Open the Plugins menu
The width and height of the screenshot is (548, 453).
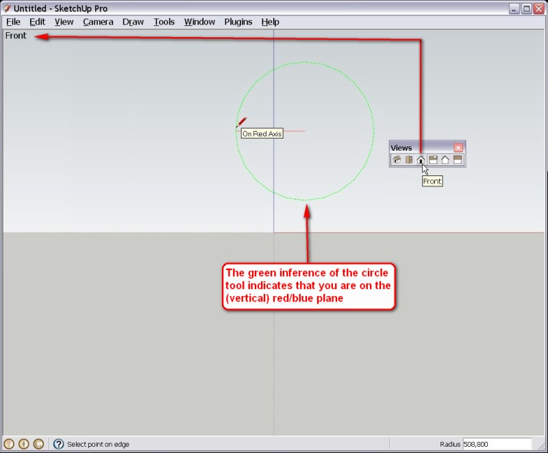coord(238,22)
